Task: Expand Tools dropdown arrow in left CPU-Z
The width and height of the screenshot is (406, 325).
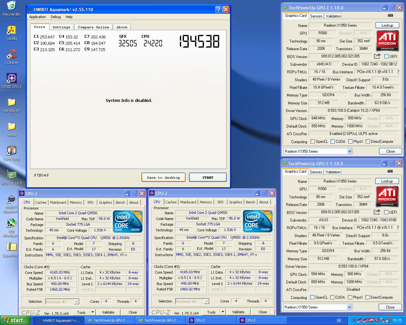Action: click(x=93, y=312)
